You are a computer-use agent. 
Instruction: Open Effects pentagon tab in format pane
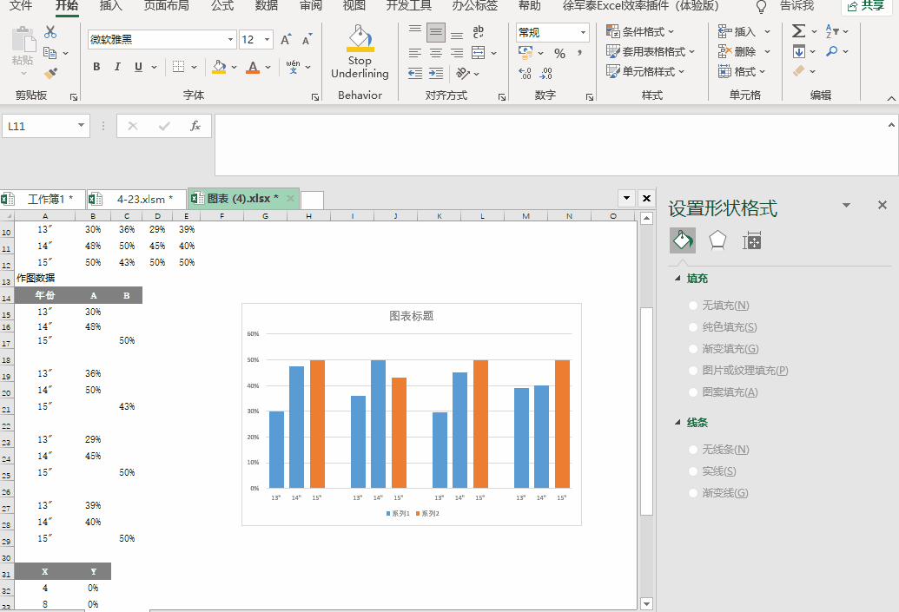[717, 240]
